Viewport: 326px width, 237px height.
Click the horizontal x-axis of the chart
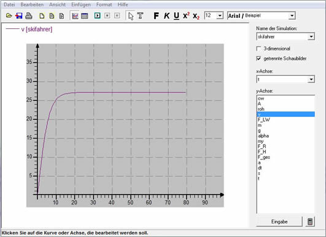pyautogui.click(x=129, y=195)
